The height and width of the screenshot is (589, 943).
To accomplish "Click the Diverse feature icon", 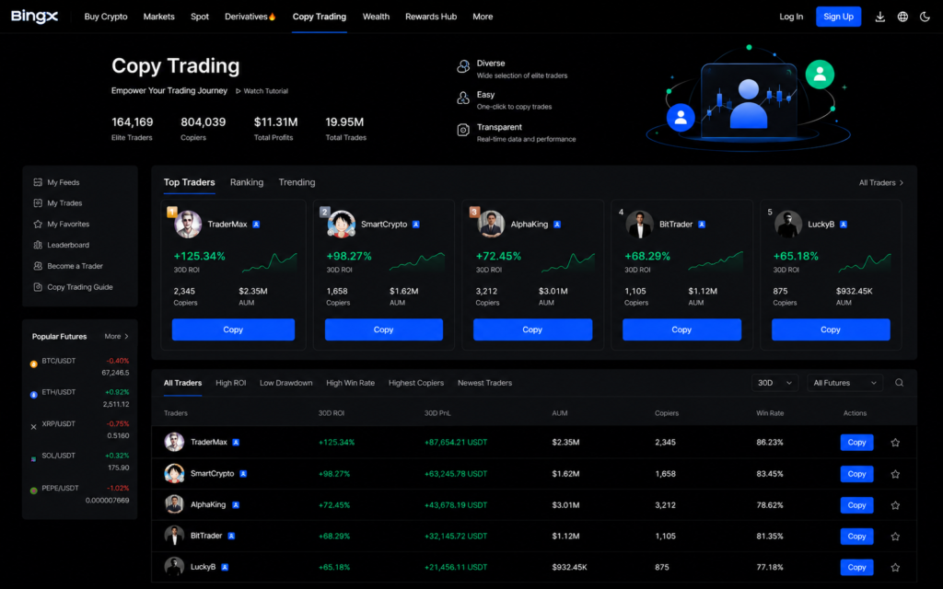I will pos(463,66).
